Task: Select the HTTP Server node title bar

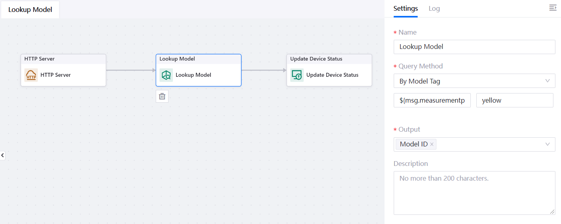Action: 63,59
